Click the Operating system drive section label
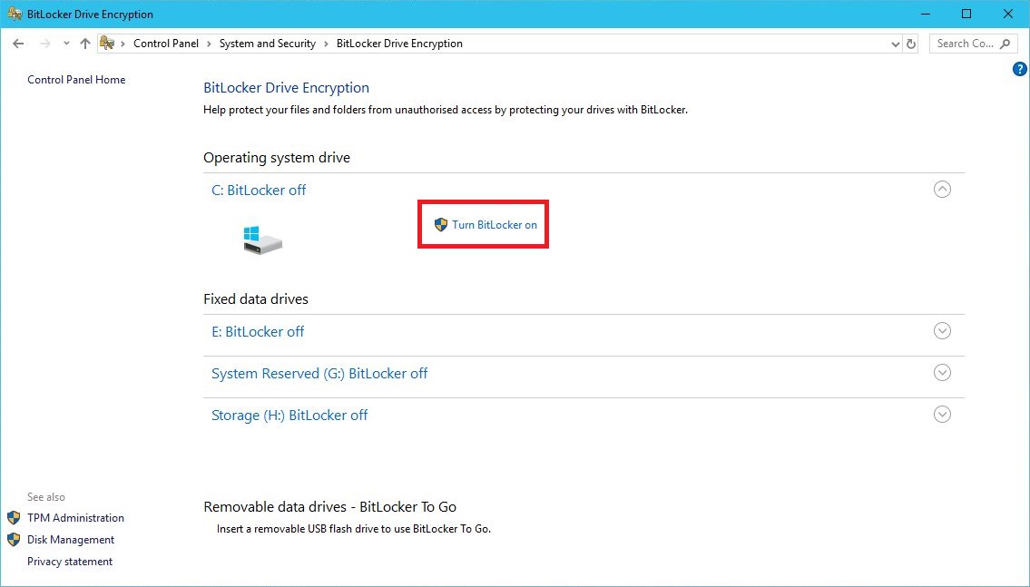 277,158
